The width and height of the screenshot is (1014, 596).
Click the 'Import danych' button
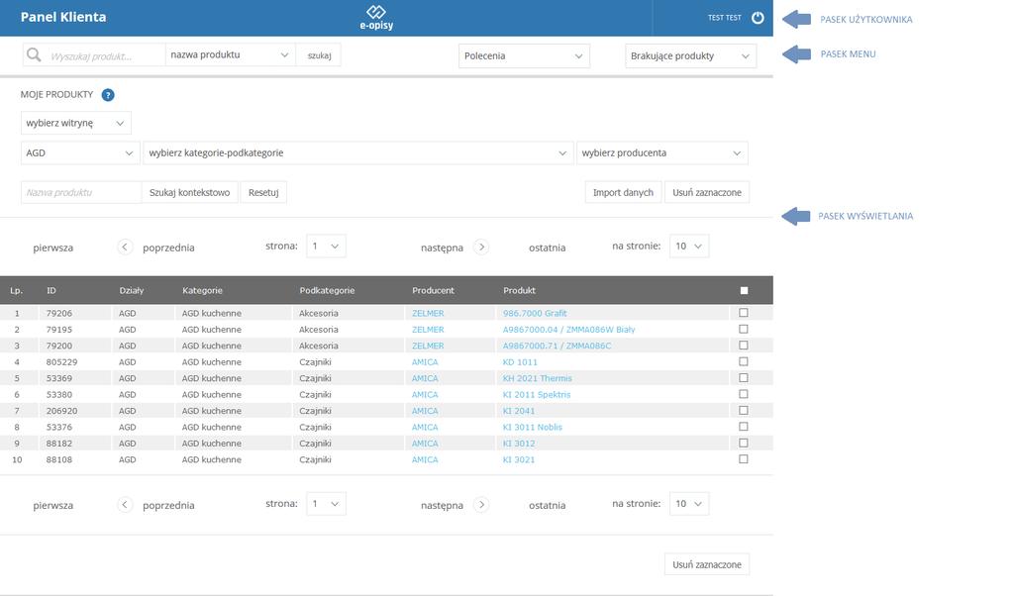[623, 193]
